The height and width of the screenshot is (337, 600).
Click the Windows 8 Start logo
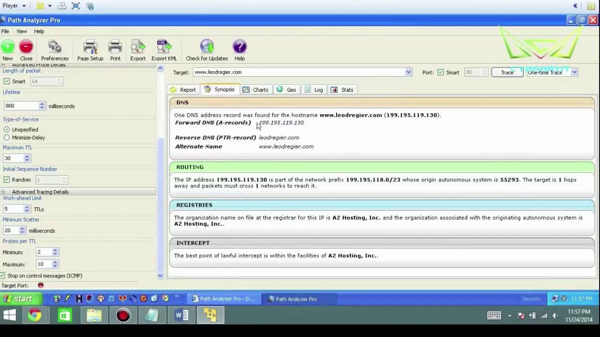click(x=9, y=315)
